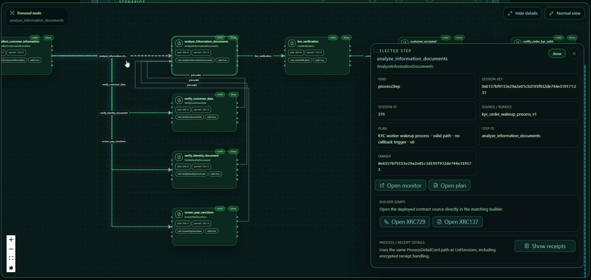This screenshot has width=591, height=280.
Task: Click the pid 231:8 chip on live_verification
Action: click(x=296, y=52)
